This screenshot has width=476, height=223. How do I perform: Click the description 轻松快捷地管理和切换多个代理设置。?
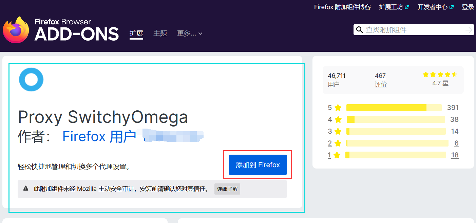pos(74,166)
